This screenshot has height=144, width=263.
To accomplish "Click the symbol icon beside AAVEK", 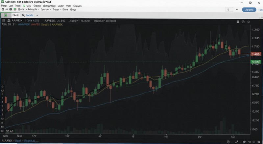I will 9,21.
